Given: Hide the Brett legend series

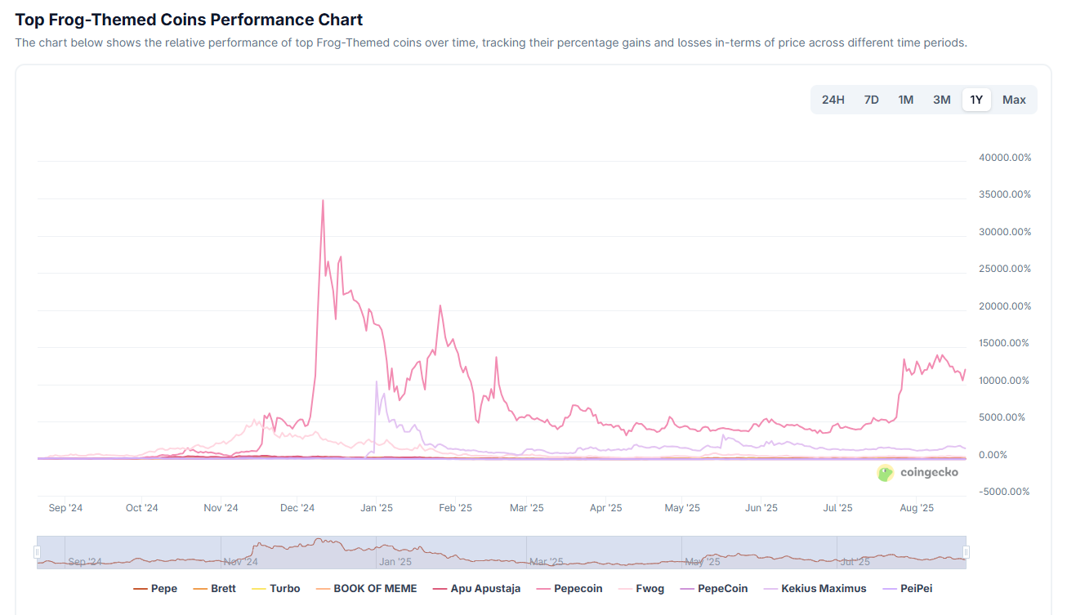Looking at the screenshot, I should click(x=215, y=588).
